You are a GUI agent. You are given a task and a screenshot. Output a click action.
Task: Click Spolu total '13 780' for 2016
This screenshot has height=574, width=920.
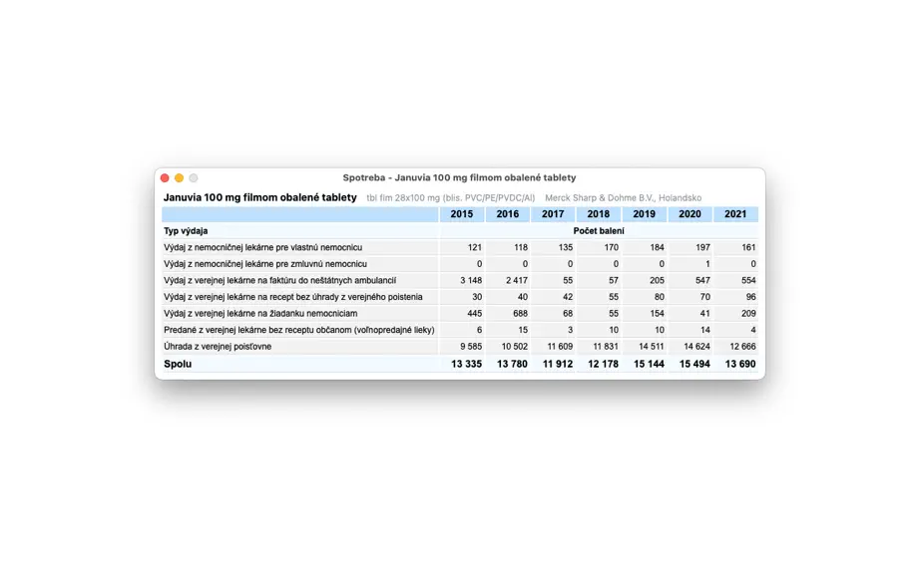(512, 364)
